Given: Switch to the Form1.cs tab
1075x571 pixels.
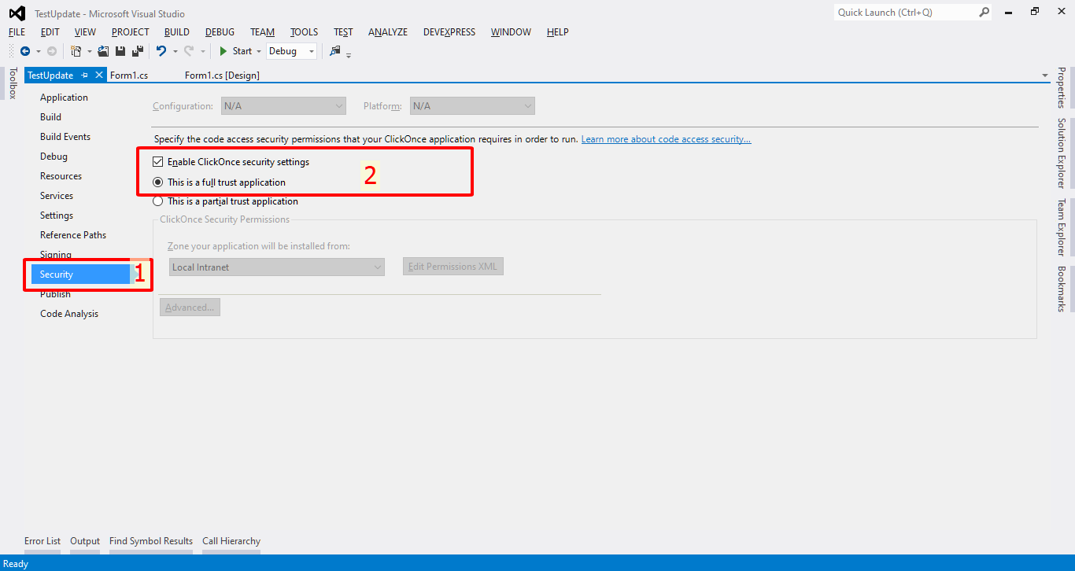Looking at the screenshot, I should (129, 76).
